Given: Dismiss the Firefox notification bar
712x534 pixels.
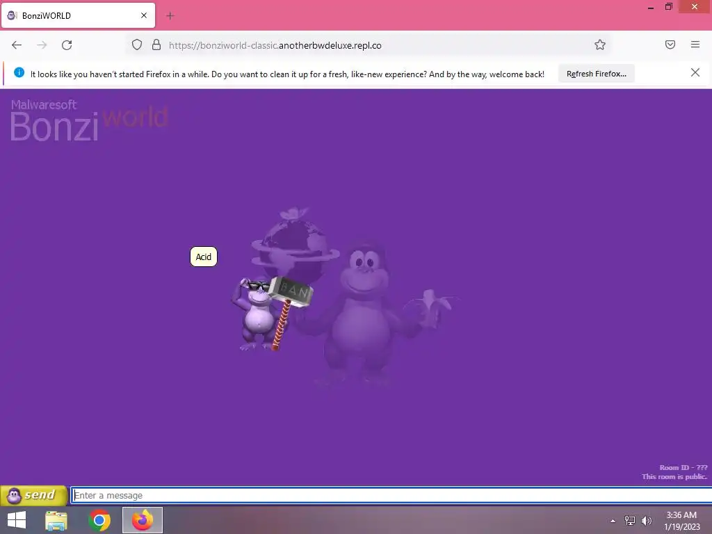Looking at the screenshot, I should click(x=695, y=72).
